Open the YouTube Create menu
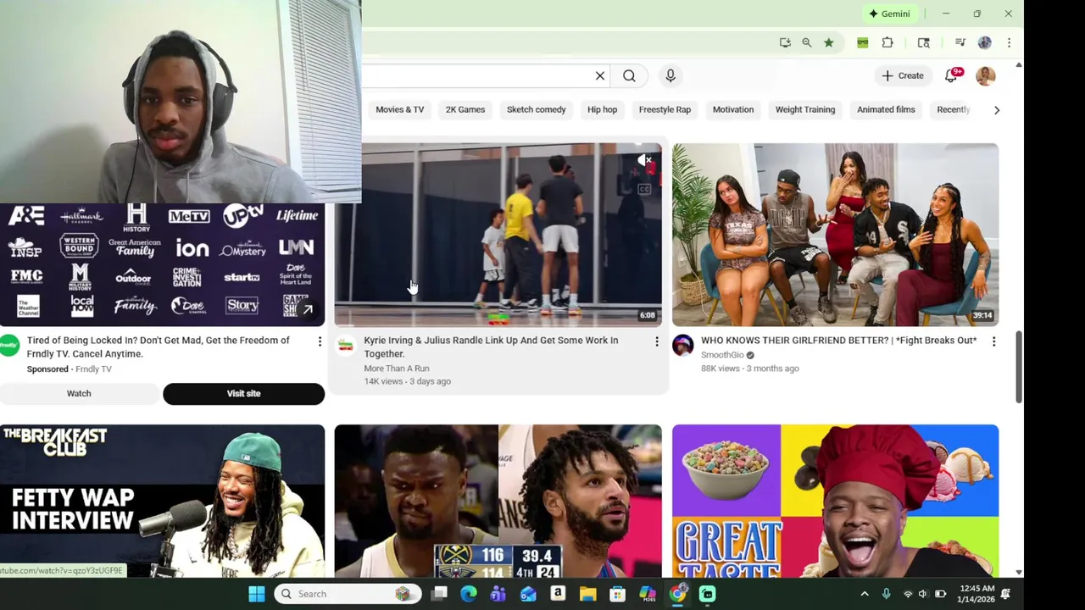 point(903,76)
